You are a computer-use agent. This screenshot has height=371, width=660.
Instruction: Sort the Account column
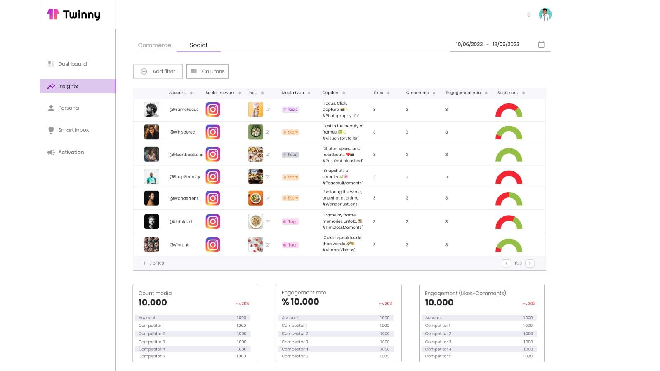coord(192,93)
